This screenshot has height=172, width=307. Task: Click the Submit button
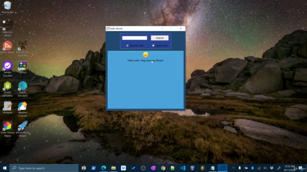(x=160, y=38)
